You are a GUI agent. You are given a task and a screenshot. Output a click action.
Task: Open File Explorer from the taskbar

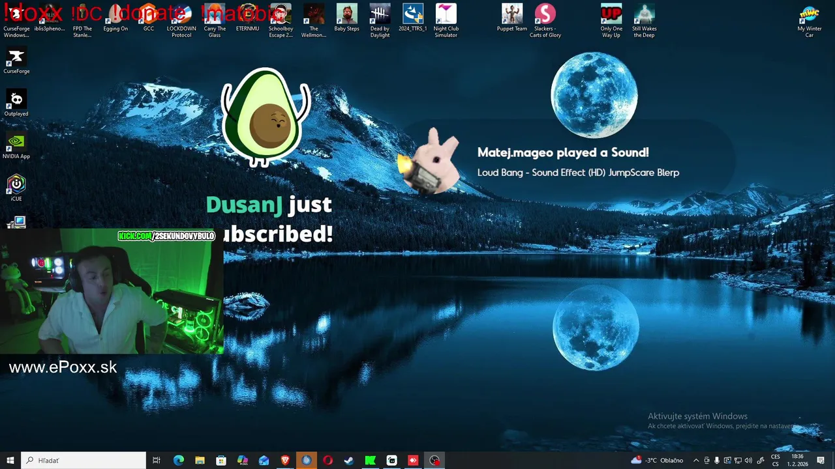[200, 461]
